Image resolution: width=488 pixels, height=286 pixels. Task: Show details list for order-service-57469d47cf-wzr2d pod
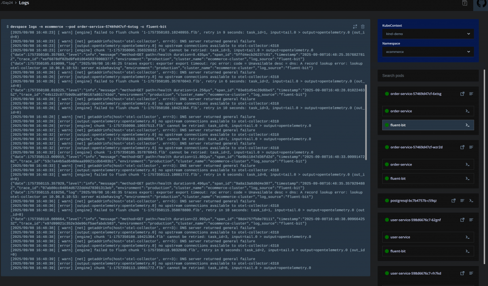[471, 147]
